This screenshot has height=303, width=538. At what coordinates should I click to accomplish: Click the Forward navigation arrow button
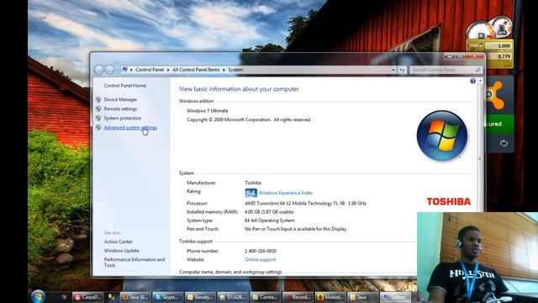(109, 70)
